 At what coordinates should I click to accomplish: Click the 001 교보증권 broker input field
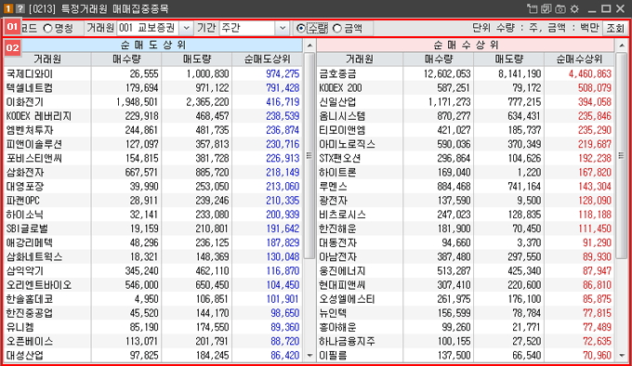pyautogui.click(x=149, y=28)
